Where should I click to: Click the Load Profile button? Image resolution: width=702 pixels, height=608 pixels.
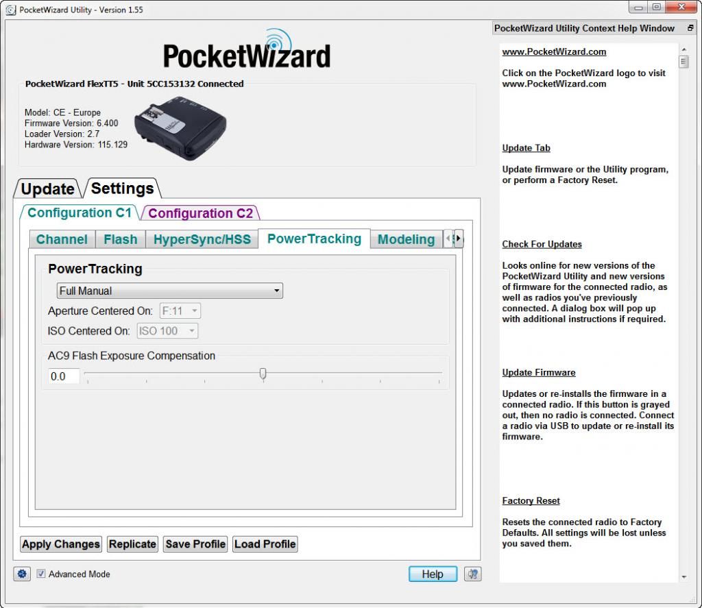(265, 544)
